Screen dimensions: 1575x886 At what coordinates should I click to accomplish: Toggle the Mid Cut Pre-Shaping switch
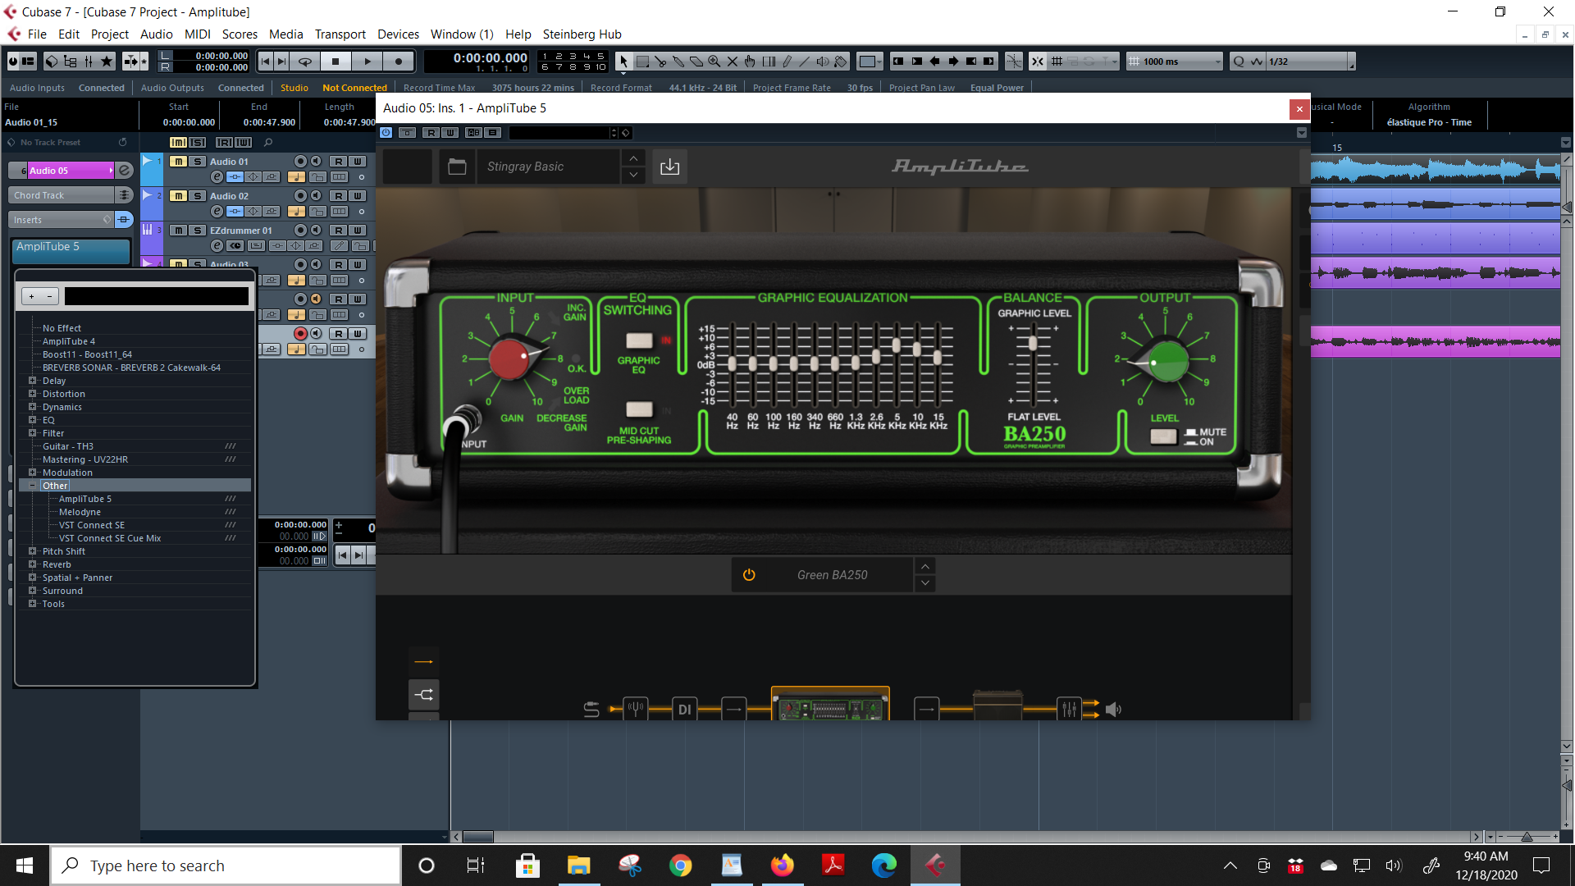click(x=639, y=409)
